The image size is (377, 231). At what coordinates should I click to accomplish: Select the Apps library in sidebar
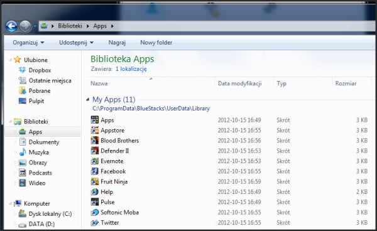(43, 132)
